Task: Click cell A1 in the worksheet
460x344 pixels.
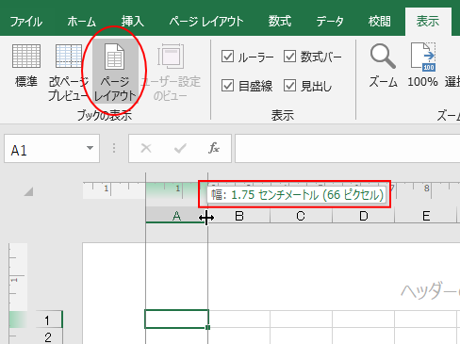Action: click(x=176, y=319)
